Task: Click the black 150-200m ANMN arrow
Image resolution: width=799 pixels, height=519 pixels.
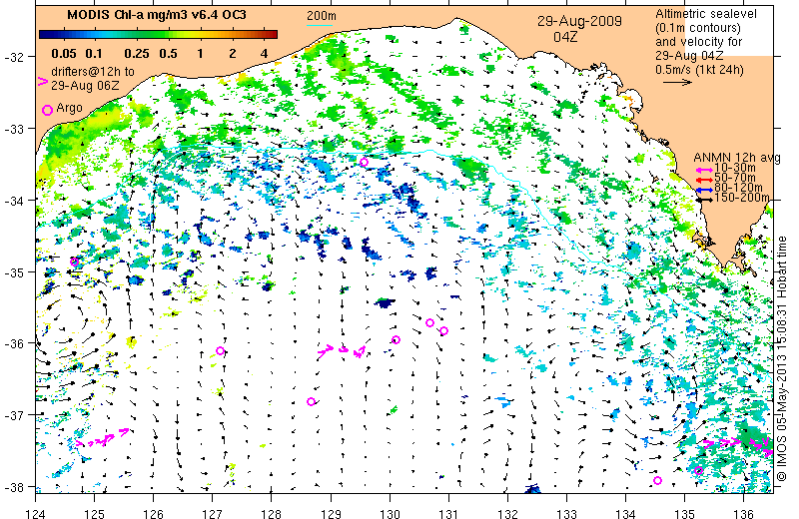Action: point(704,200)
